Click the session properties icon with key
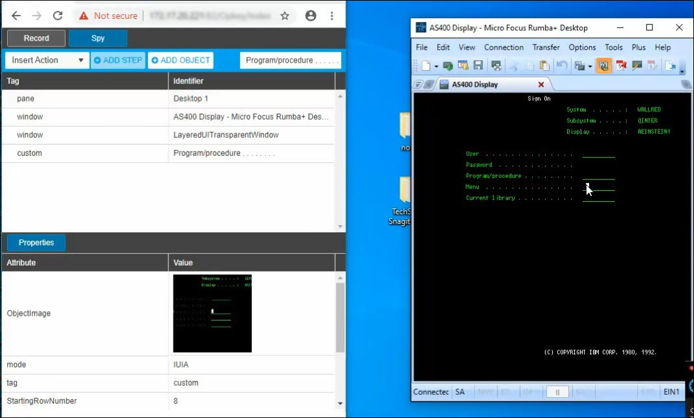The height and width of the screenshot is (418, 694). pos(463,66)
